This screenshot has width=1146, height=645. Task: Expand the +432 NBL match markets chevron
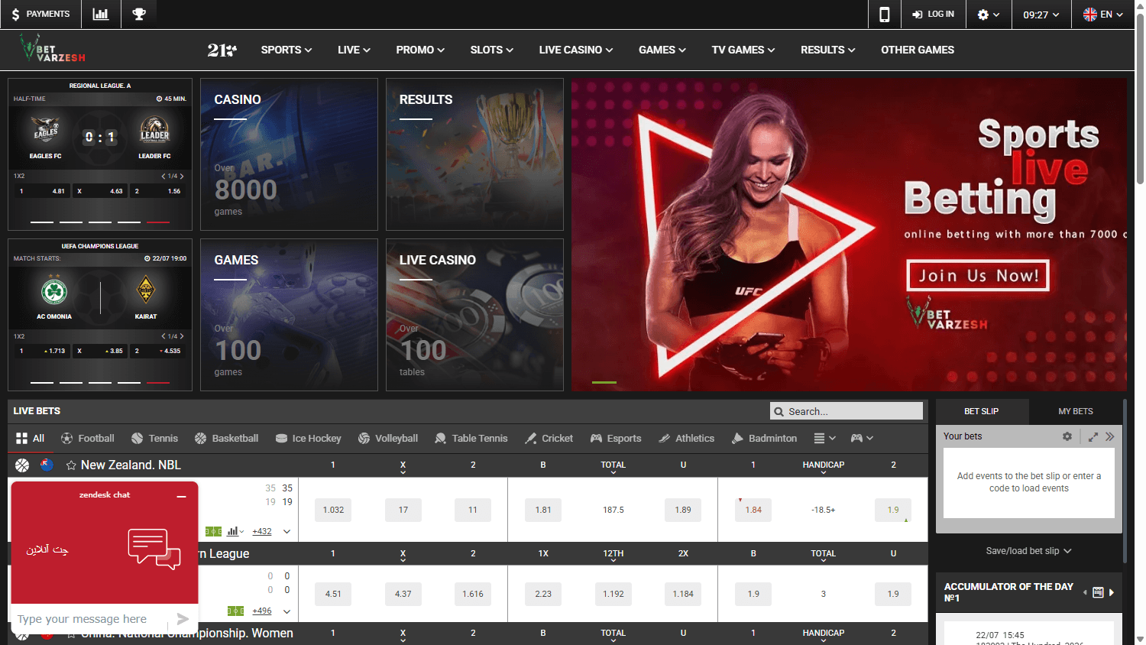click(286, 531)
